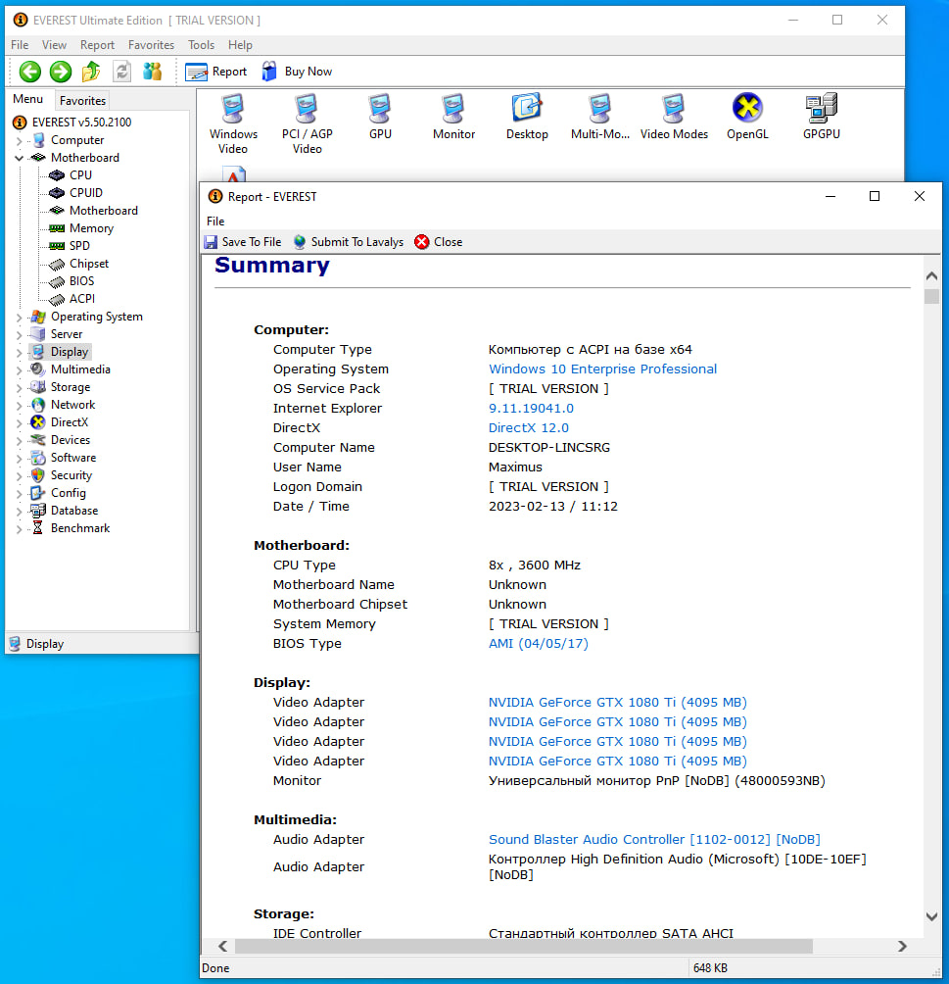This screenshot has height=984, width=949.
Task: Open the Video Modes page icon
Action: (x=674, y=117)
